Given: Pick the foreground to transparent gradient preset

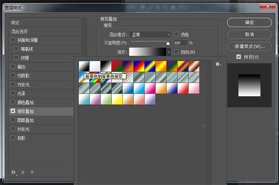Looking at the screenshot, I should [95, 66].
